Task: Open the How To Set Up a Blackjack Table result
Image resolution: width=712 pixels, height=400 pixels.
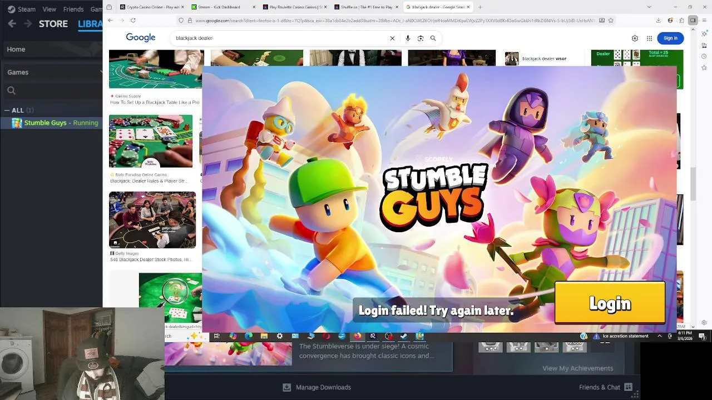Action: (x=155, y=102)
